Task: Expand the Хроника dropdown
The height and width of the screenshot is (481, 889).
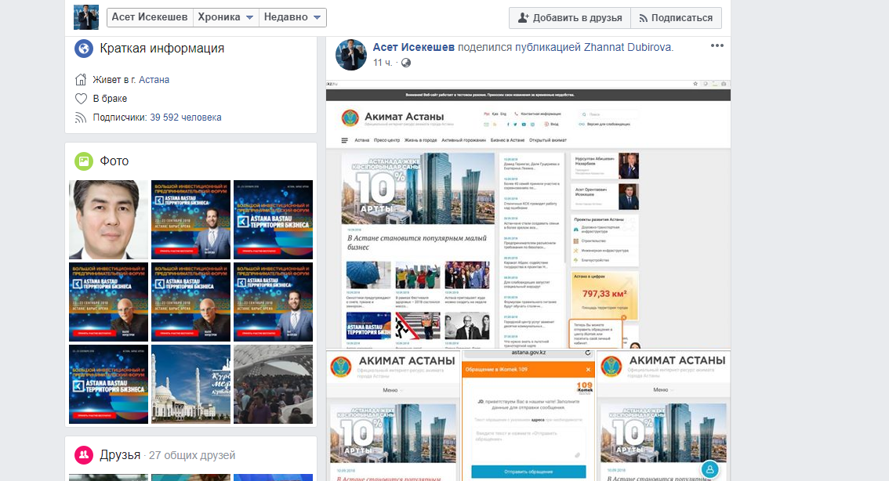Action: [x=226, y=17]
